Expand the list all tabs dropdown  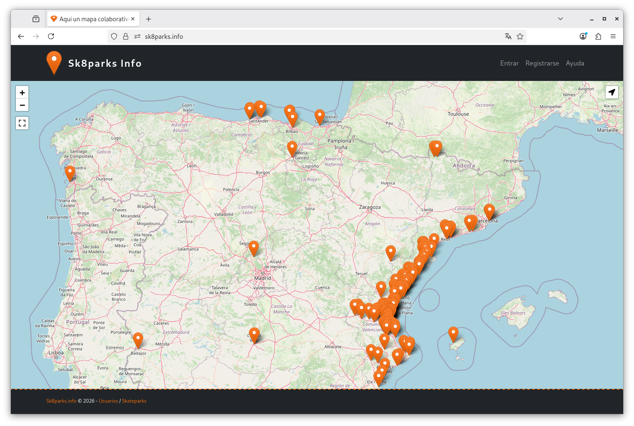[x=560, y=19]
